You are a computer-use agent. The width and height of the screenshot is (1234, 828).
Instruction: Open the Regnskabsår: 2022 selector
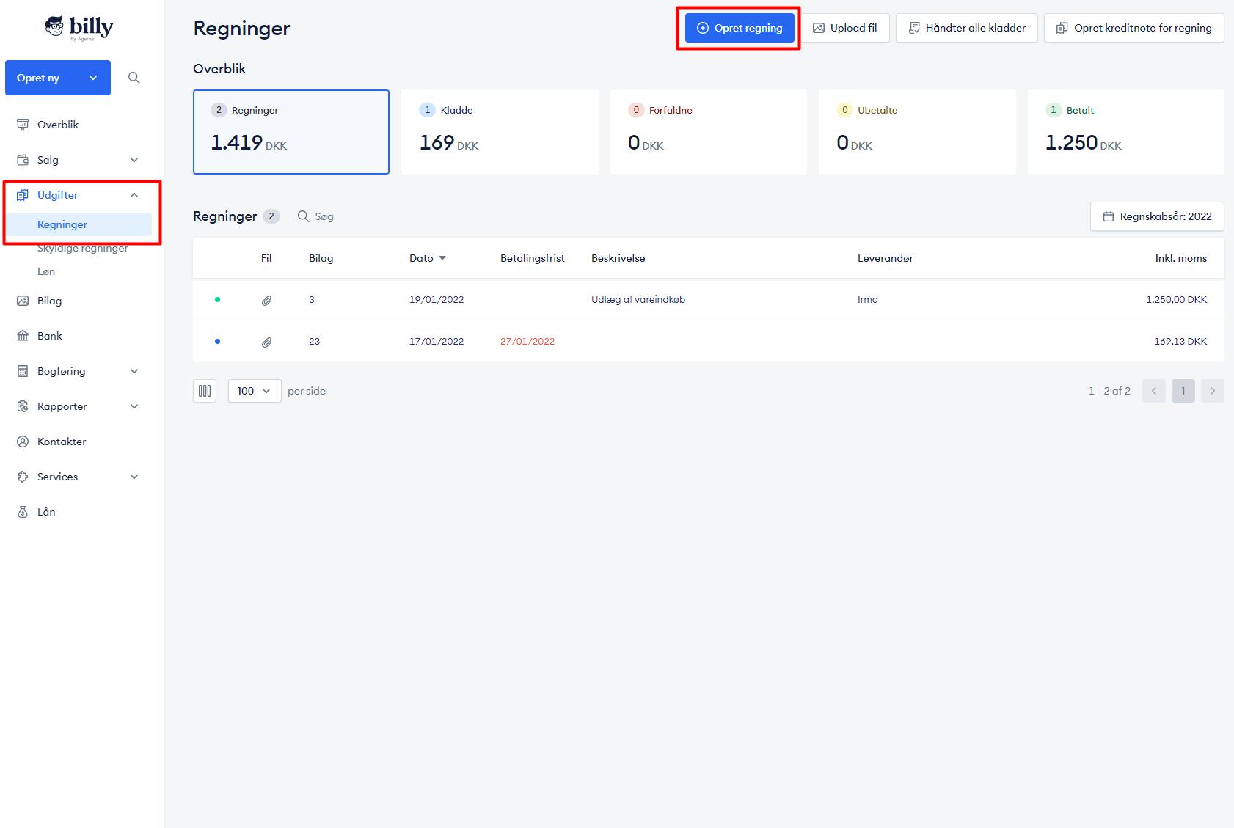pos(1157,216)
